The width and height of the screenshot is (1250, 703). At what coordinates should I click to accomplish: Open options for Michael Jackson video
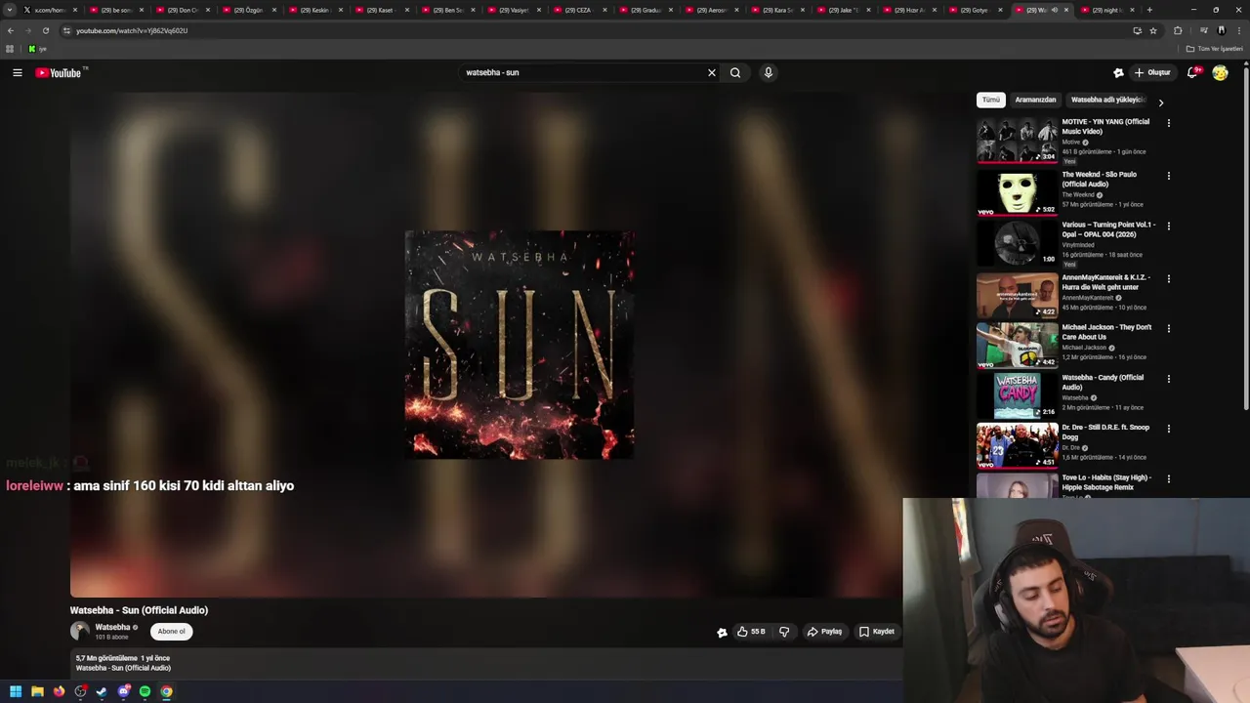coord(1168,328)
